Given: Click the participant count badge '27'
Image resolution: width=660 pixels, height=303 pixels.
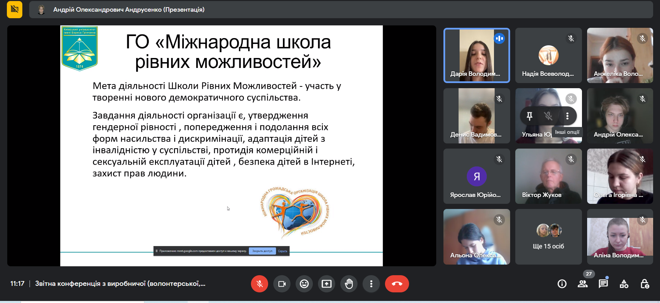Looking at the screenshot, I should tap(589, 274).
